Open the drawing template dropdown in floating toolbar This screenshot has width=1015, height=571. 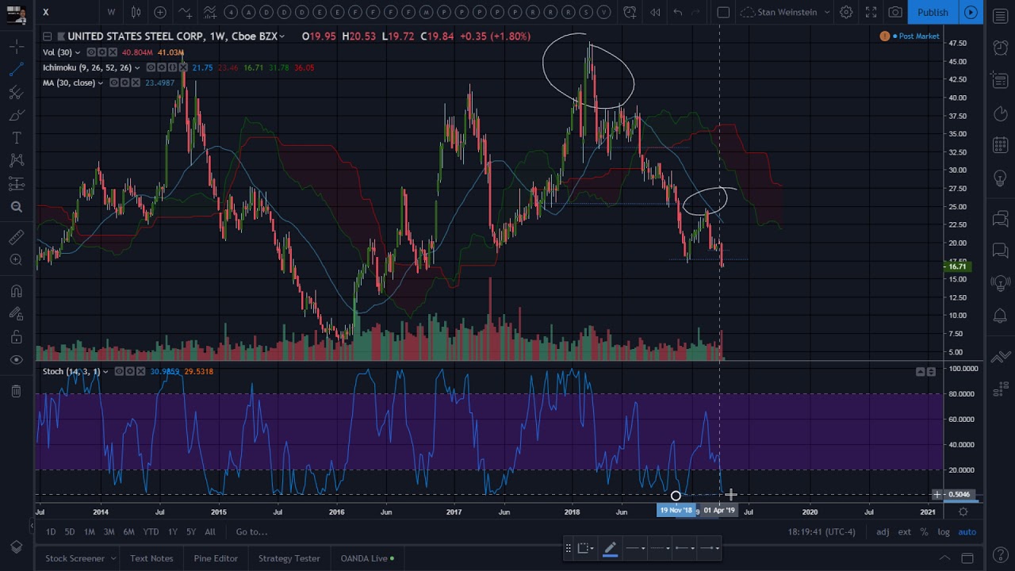(x=586, y=548)
